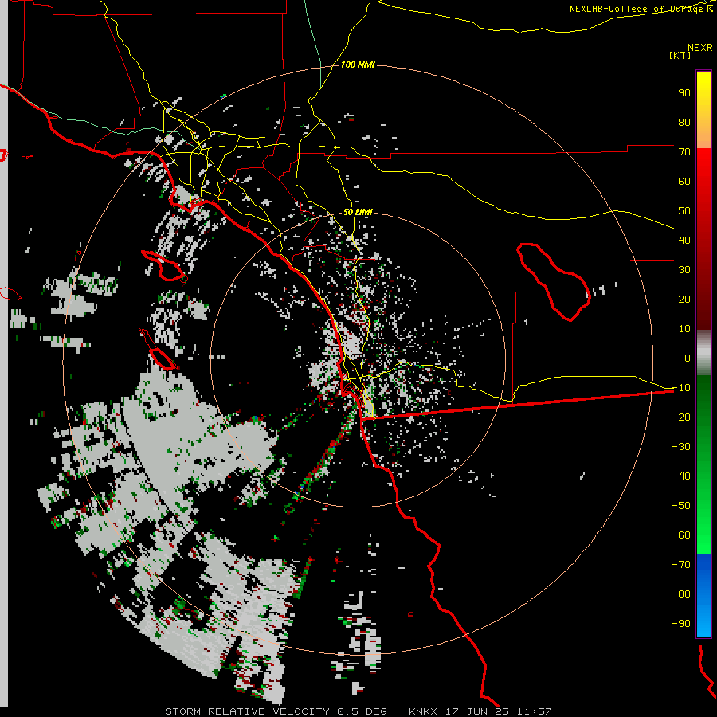717x717 pixels.
Task: Click the Storm Relative Velocity caption text
Action: (358, 711)
